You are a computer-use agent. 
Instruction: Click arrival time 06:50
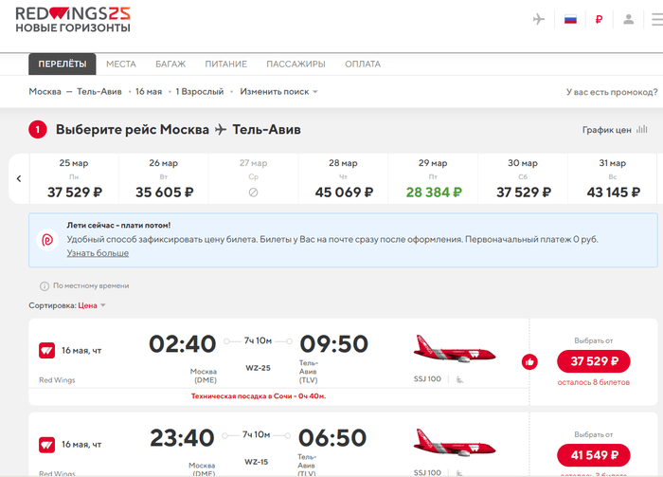(x=332, y=438)
